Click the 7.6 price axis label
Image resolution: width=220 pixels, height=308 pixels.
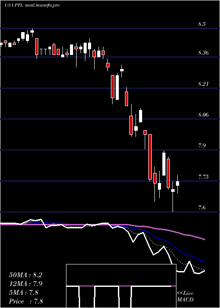(202, 207)
